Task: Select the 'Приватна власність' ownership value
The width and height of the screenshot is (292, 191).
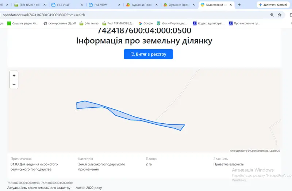Action: [x=228, y=164]
